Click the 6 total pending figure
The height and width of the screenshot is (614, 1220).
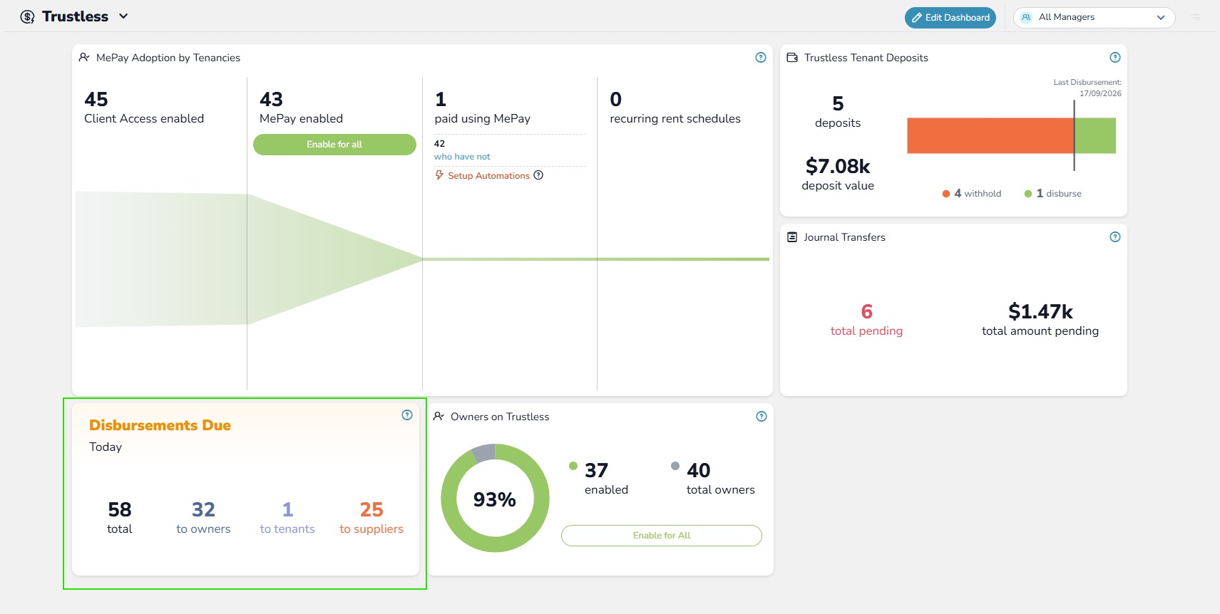[x=866, y=320]
